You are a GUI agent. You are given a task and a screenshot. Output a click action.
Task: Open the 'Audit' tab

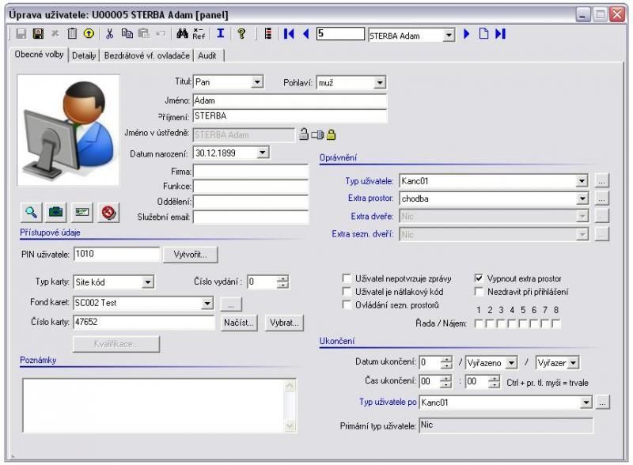[x=209, y=55]
